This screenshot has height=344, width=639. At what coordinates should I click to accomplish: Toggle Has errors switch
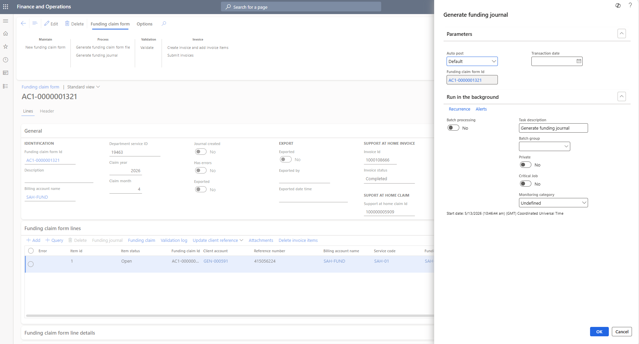pyautogui.click(x=201, y=170)
